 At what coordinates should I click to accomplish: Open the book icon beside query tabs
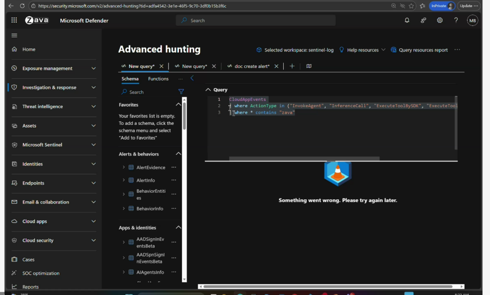coord(309,66)
